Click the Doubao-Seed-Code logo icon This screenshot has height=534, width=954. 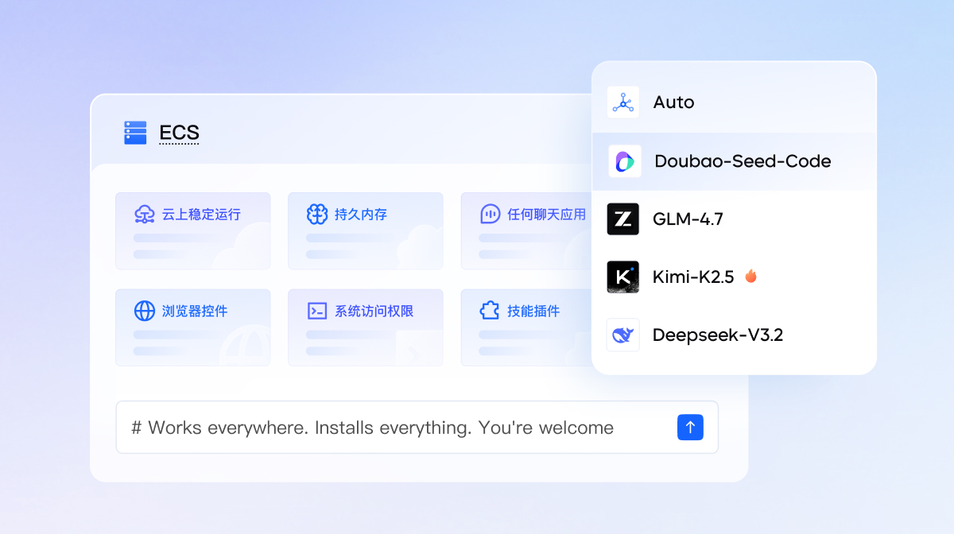click(x=624, y=161)
